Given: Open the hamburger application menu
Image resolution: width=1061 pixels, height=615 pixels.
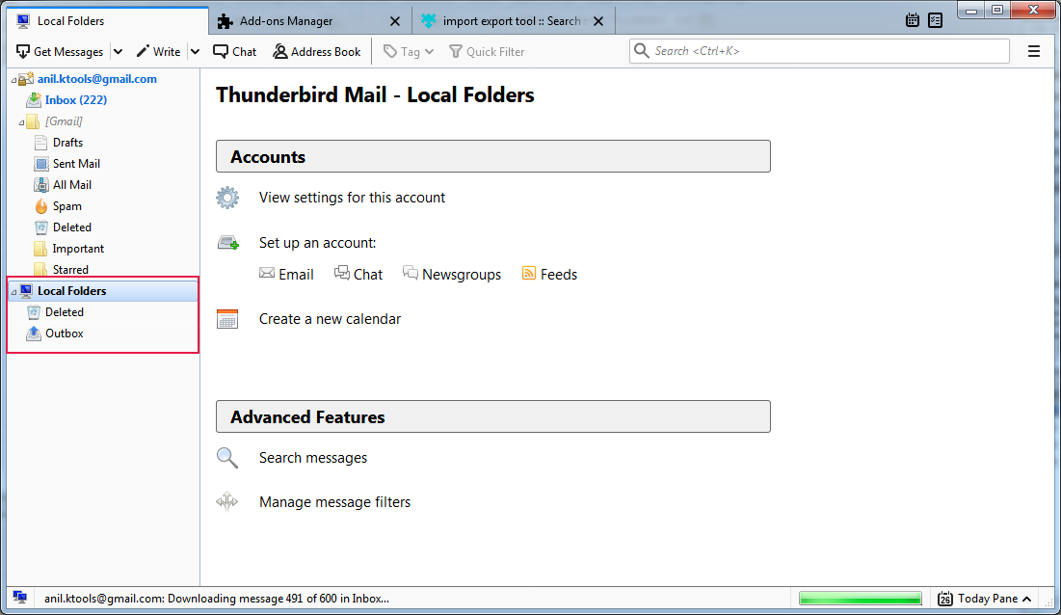Looking at the screenshot, I should pyautogui.click(x=1033, y=51).
